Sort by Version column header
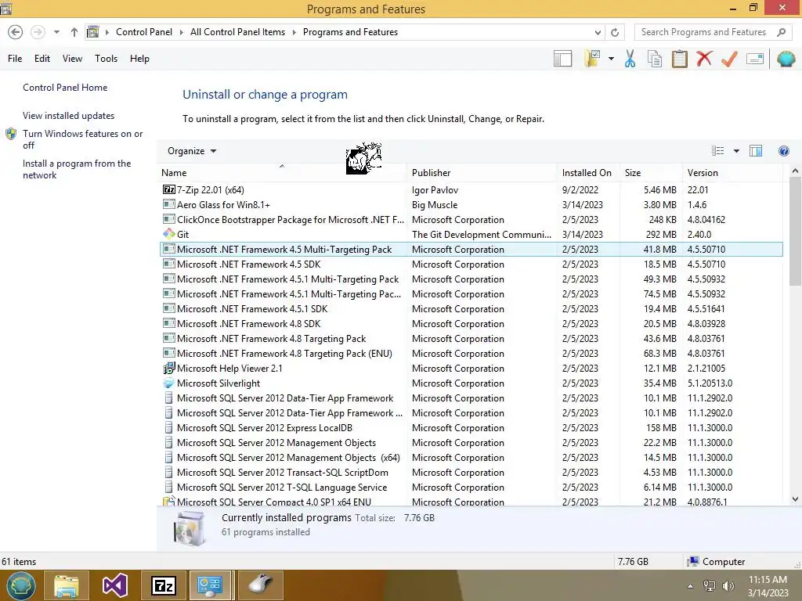 pyautogui.click(x=732, y=173)
